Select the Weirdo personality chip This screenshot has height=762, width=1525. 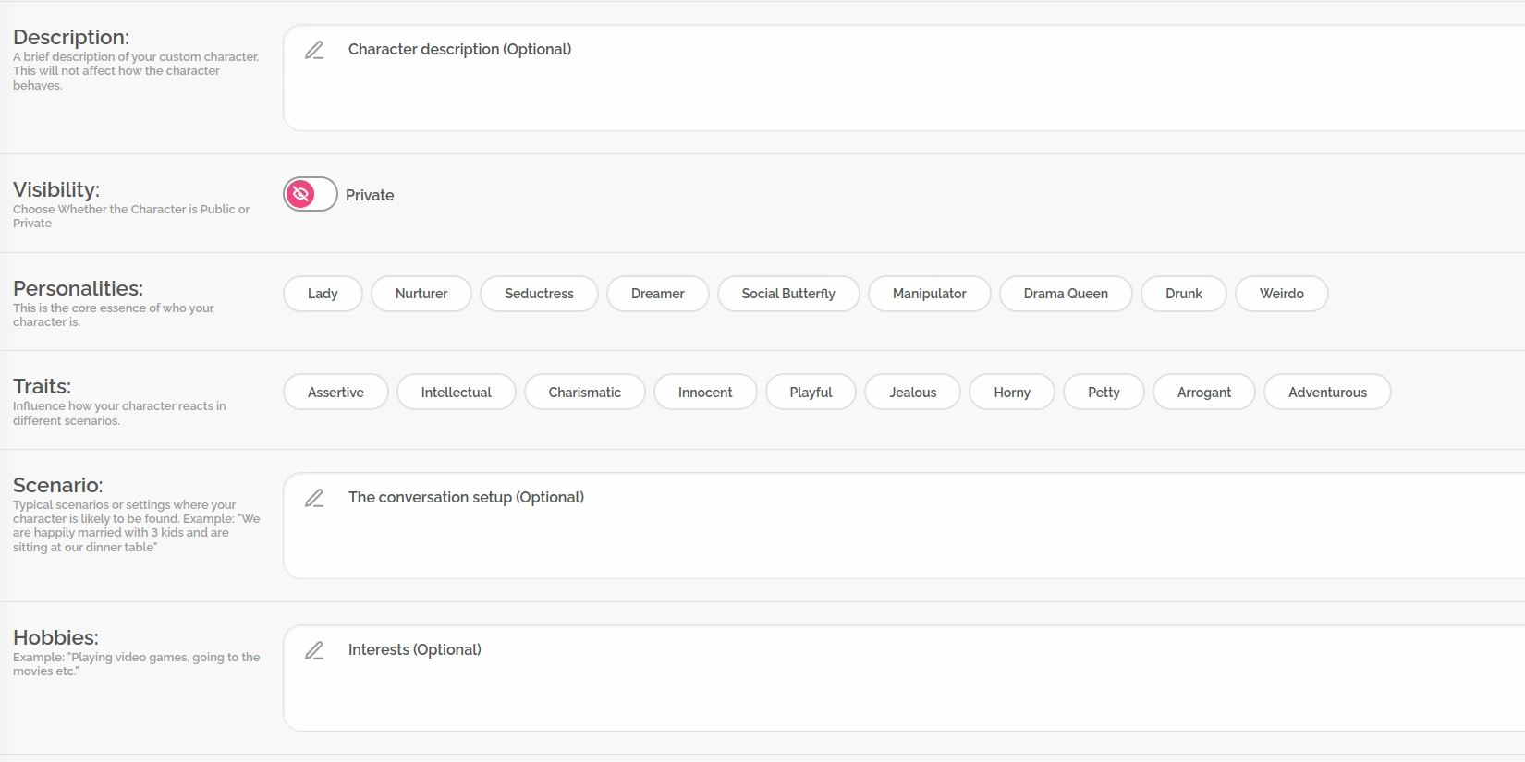tap(1281, 294)
